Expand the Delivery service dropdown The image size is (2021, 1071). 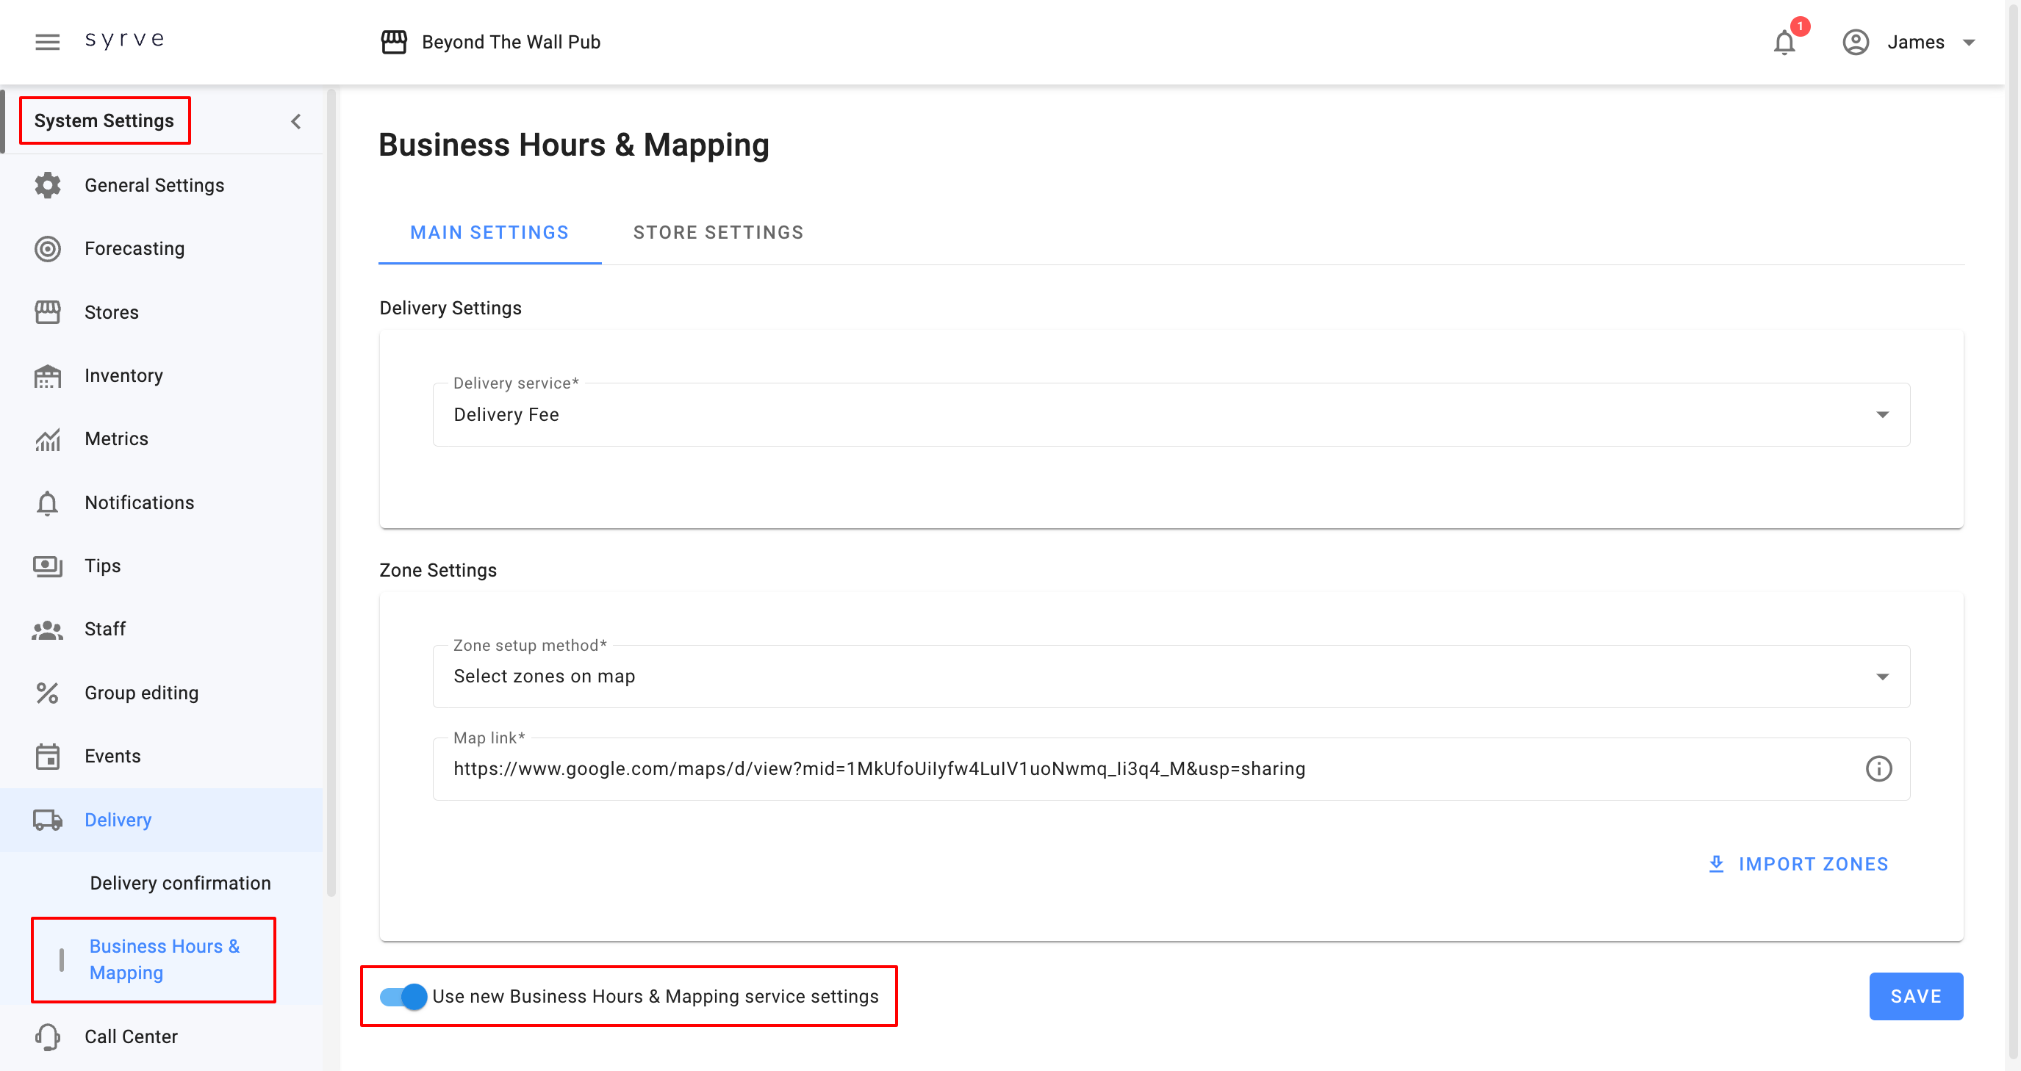pyautogui.click(x=1881, y=415)
